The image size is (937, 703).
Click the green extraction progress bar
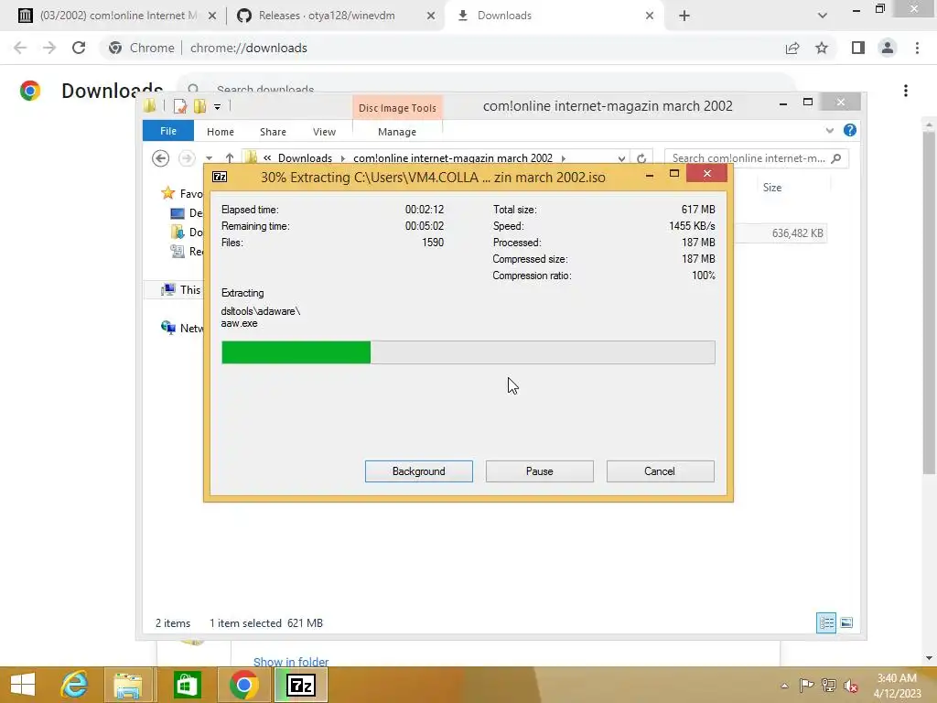click(x=468, y=352)
